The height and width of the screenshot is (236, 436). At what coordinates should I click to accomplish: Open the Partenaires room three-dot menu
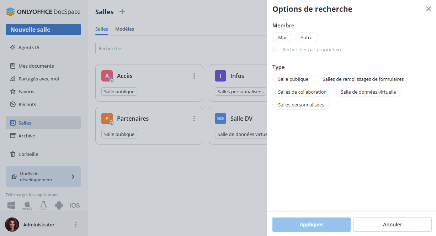point(194,119)
